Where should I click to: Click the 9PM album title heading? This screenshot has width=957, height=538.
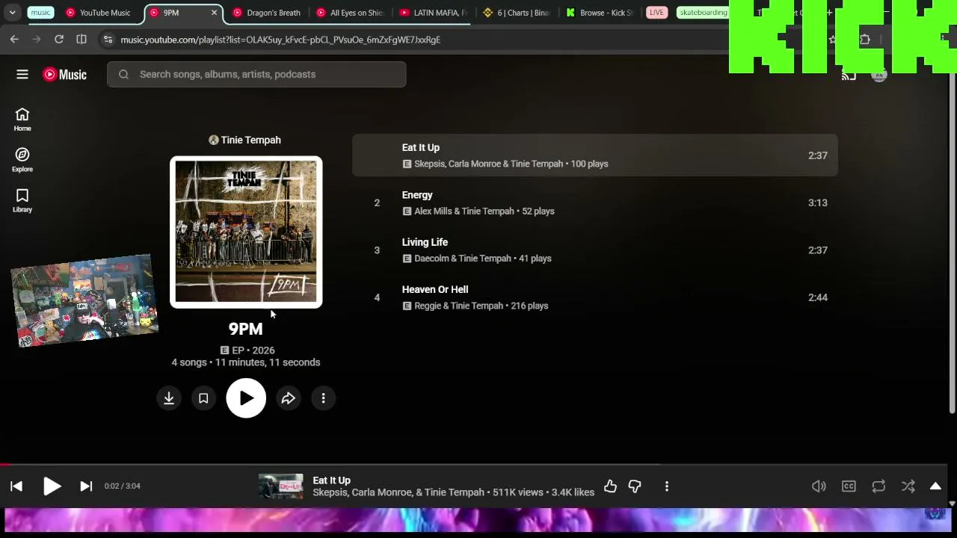pyautogui.click(x=246, y=329)
